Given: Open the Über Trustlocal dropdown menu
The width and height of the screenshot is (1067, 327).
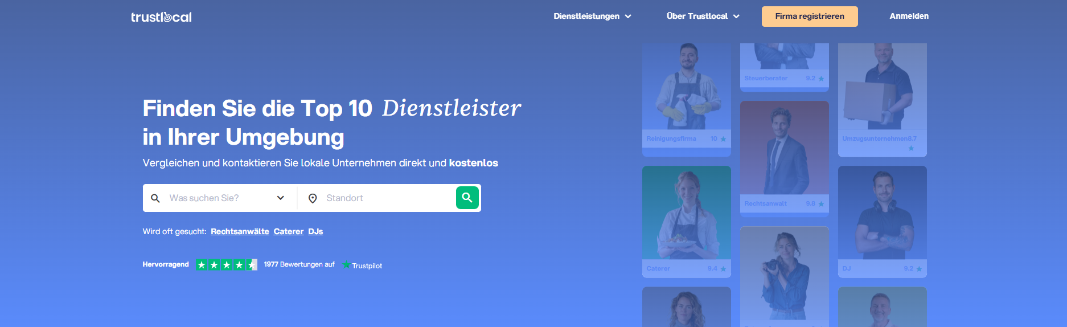Looking at the screenshot, I should tap(703, 16).
